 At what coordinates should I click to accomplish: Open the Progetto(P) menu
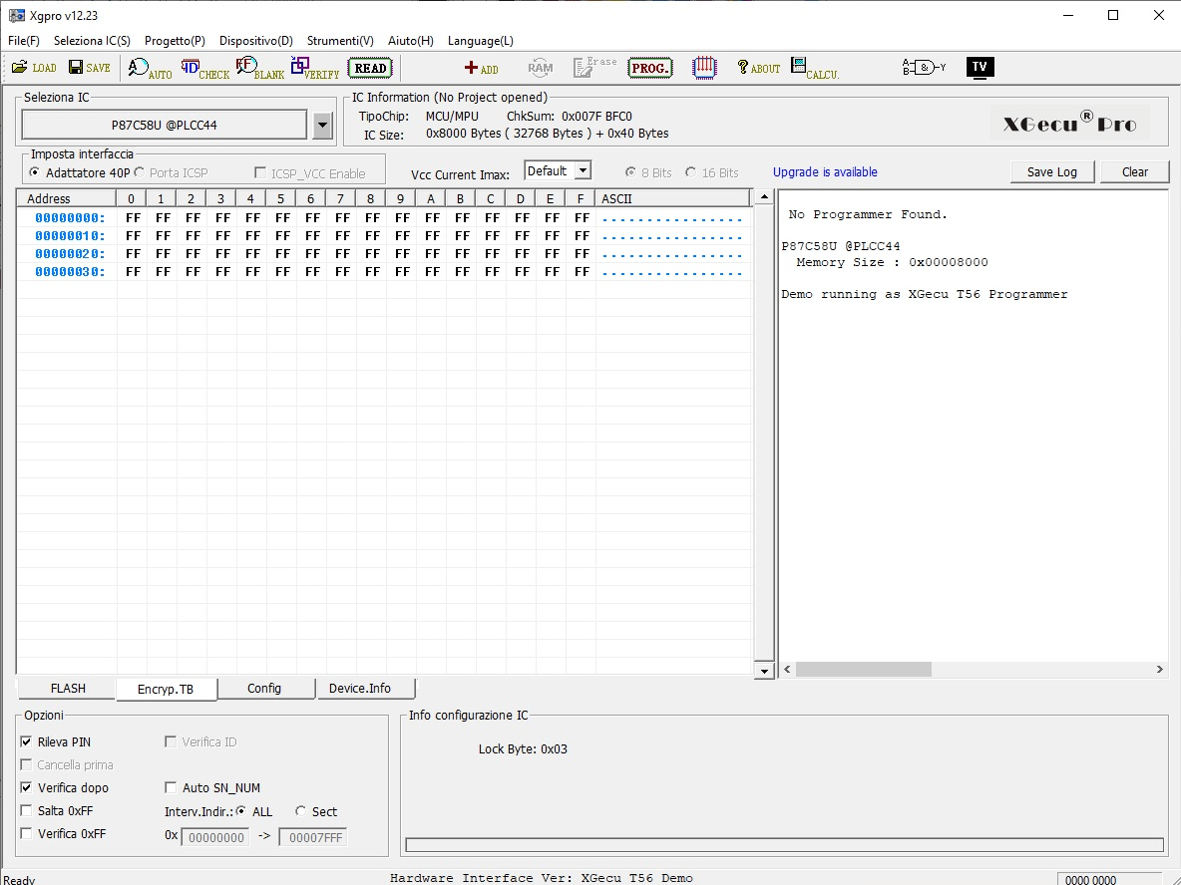[x=175, y=41]
